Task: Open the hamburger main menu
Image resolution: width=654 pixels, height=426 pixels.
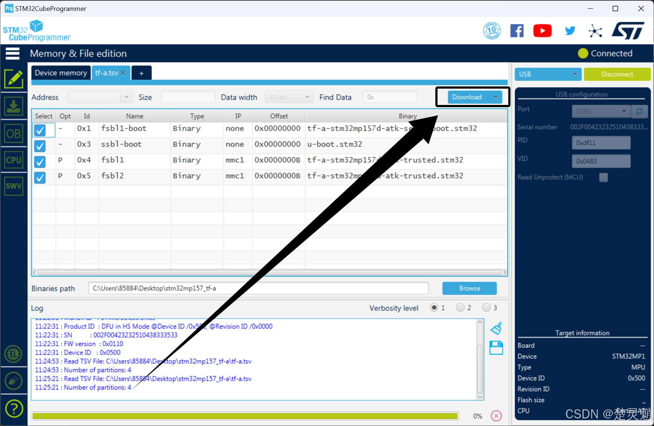Action: coord(13,53)
